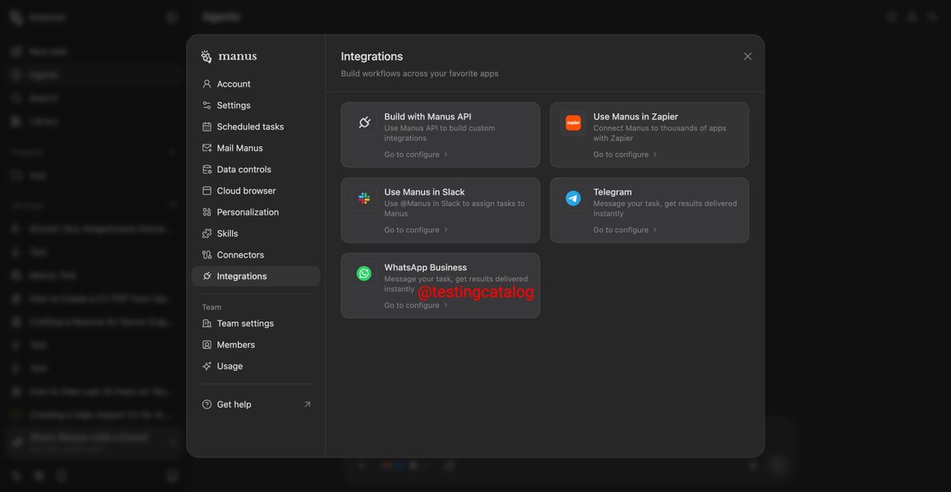Click the Build with Manus API title
The height and width of the screenshot is (492, 951).
(x=428, y=116)
